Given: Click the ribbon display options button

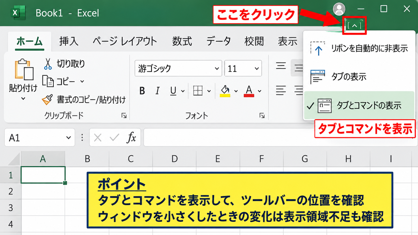Looking at the screenshot, I should point(354,25).
